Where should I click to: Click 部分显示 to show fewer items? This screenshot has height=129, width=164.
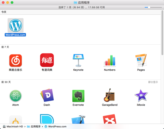[153, 82]
